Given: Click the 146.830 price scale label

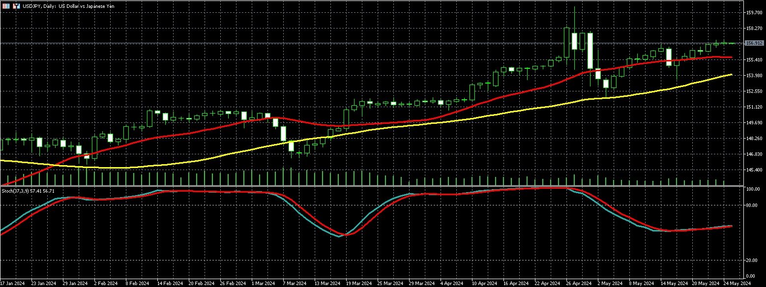Looking at the screenshot, I should [x=754, y=154].
